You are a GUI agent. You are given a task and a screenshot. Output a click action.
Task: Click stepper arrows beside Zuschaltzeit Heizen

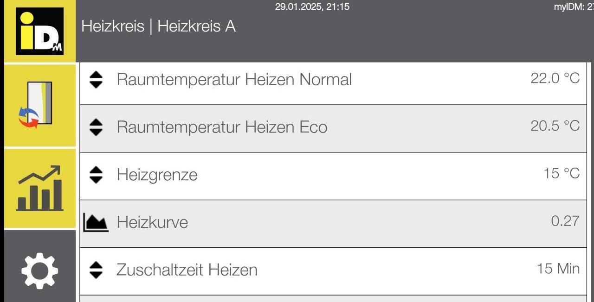coord(96,270)
